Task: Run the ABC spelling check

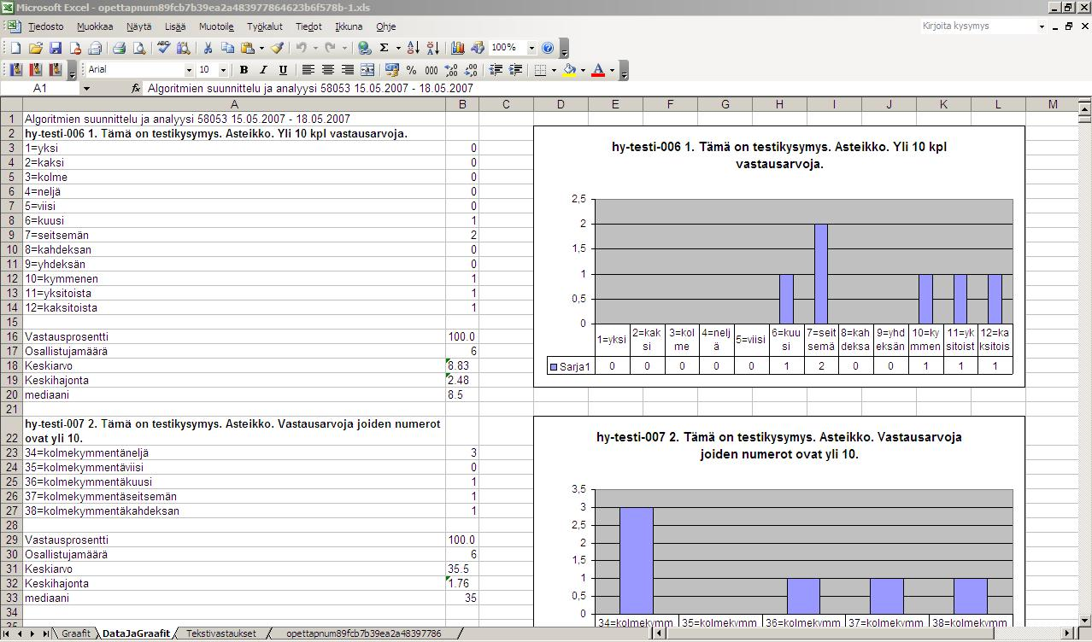Action: click(164, 48)
